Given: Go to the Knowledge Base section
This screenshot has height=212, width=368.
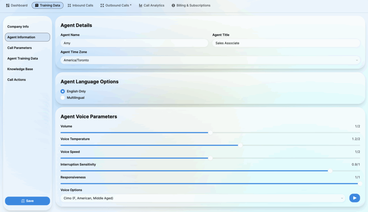Looking at the screenshot, I should click(x=20, y=69).
